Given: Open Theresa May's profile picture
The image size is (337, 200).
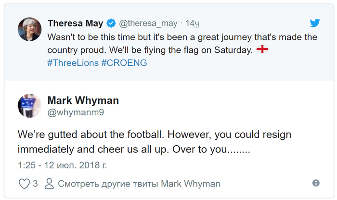Looking at the screenshot, I should point(30,29).
